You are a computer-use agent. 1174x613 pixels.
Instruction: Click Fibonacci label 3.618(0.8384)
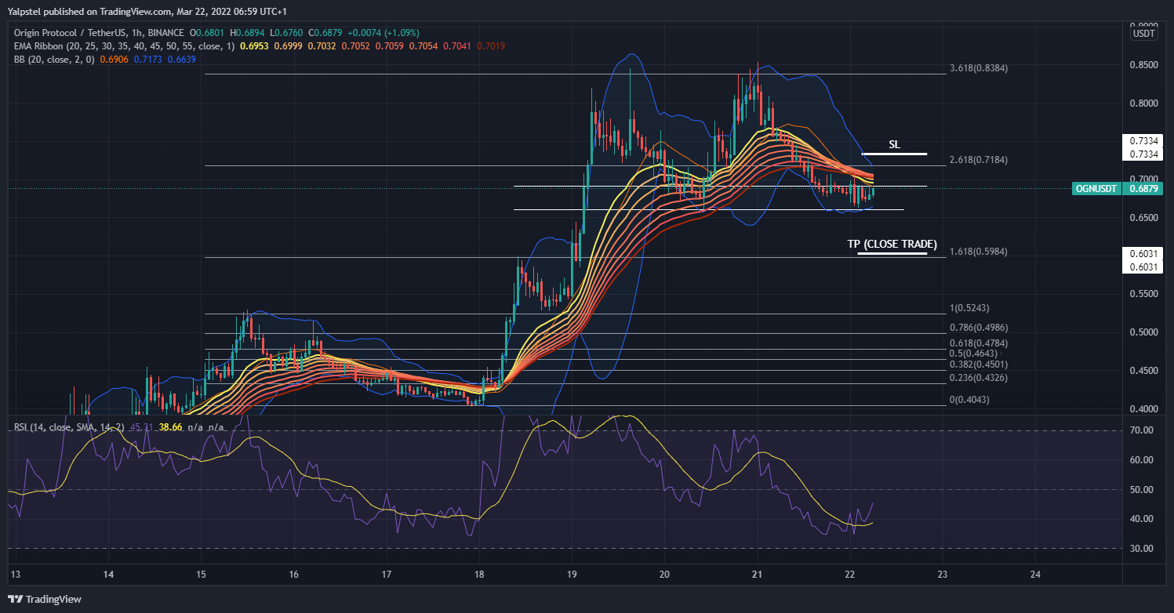pyautogui.click(x=978, y=68)
